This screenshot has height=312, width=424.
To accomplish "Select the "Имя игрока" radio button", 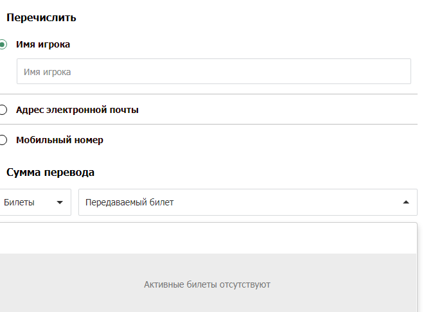I will click(3, 45).
